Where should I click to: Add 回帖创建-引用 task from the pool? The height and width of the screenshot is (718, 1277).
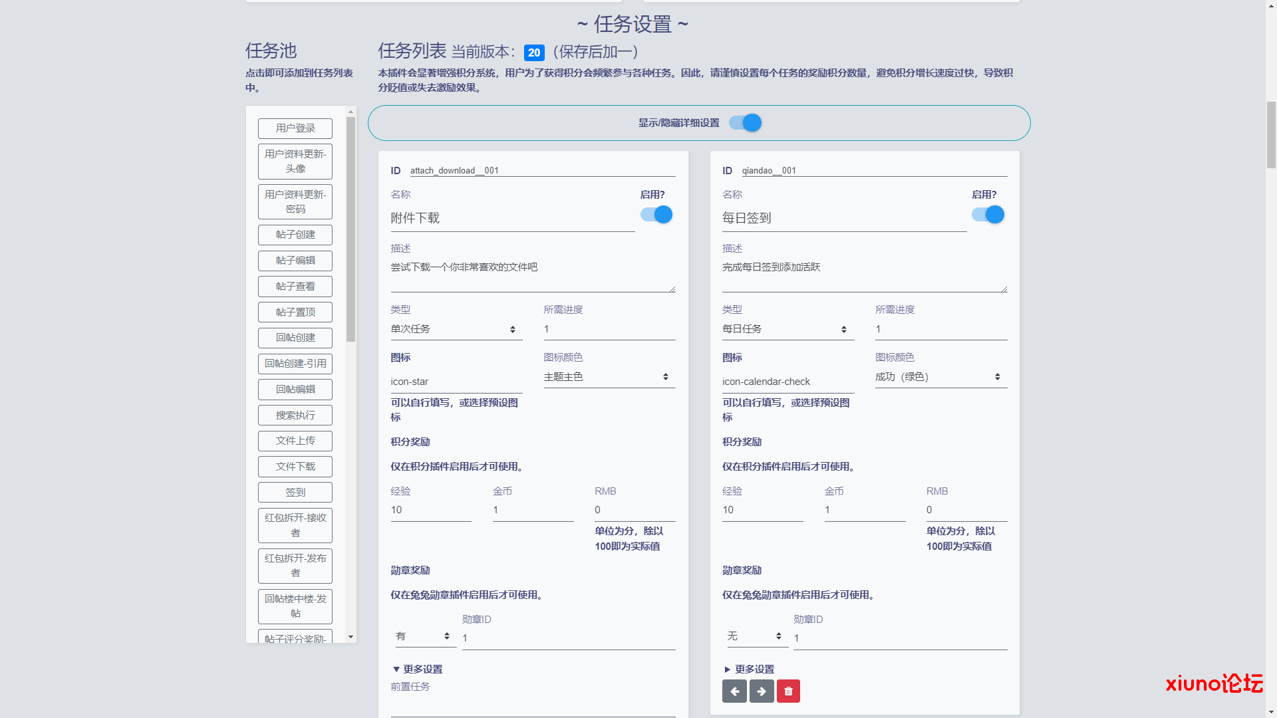pos(295,364)
